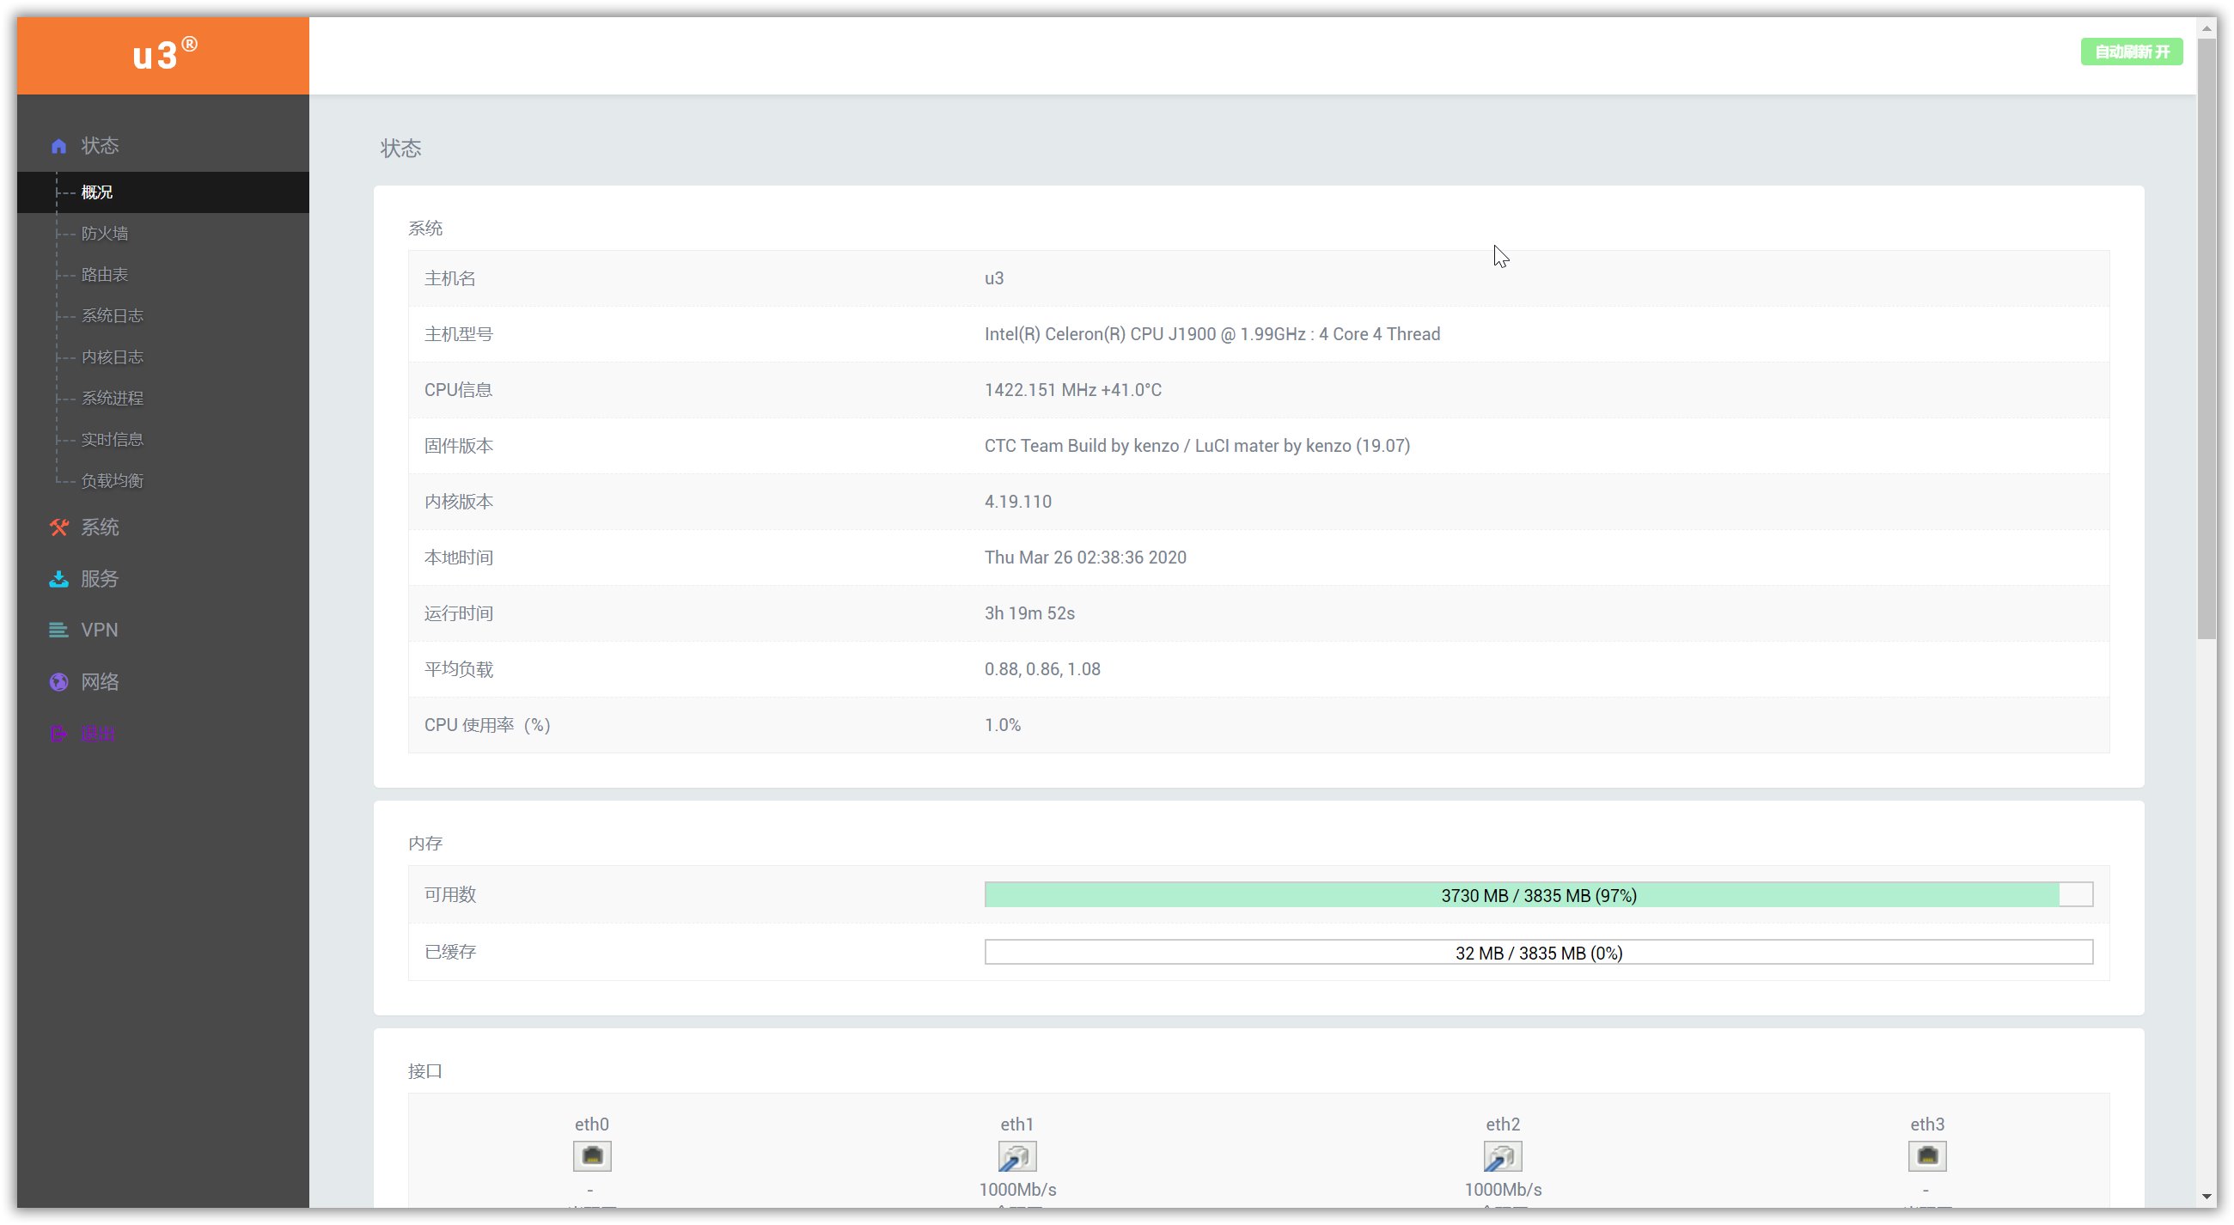This screenshot has width=2234, height=1225.
Task: Toggle the 自动刷新 开 auto-refresh button
Action: (2132, 52)
